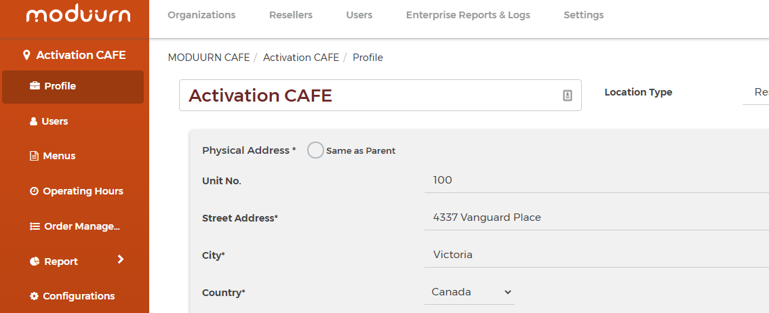Click the list icon for Order Management
769x313 pixels.
pyautogui.click(x=35, y=226)
